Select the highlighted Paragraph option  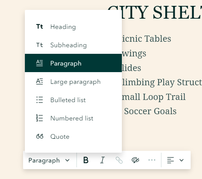[x=73, y=63]
